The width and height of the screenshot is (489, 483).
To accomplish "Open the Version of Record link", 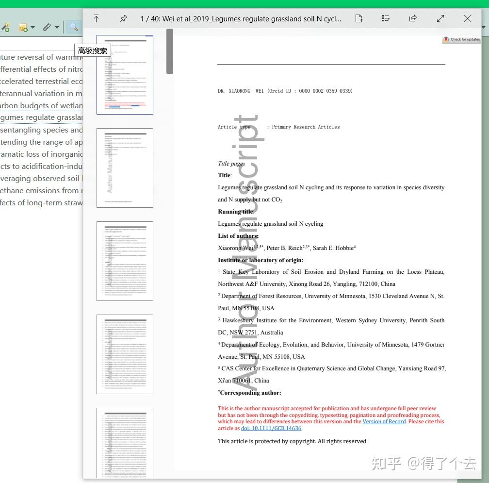I will tap(384, 421).
